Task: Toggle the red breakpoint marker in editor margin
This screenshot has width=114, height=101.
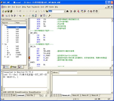Action: (29, 58)
